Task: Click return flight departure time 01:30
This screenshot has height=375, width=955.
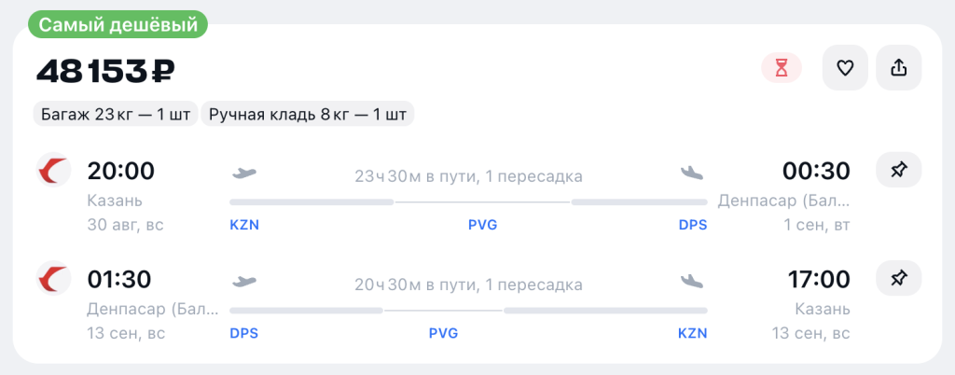Action: point(119,279)
